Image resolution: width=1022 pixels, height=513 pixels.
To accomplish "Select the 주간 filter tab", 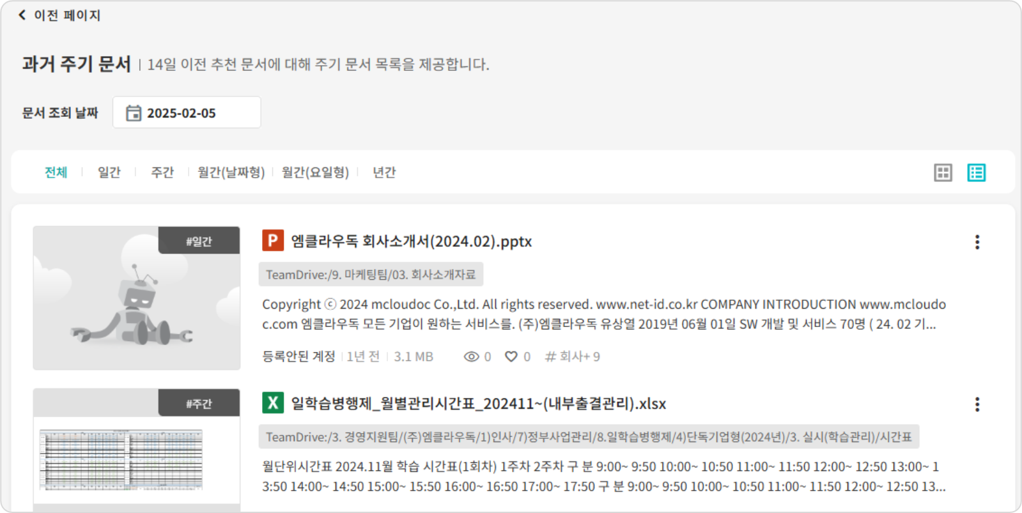I will 162,172.
